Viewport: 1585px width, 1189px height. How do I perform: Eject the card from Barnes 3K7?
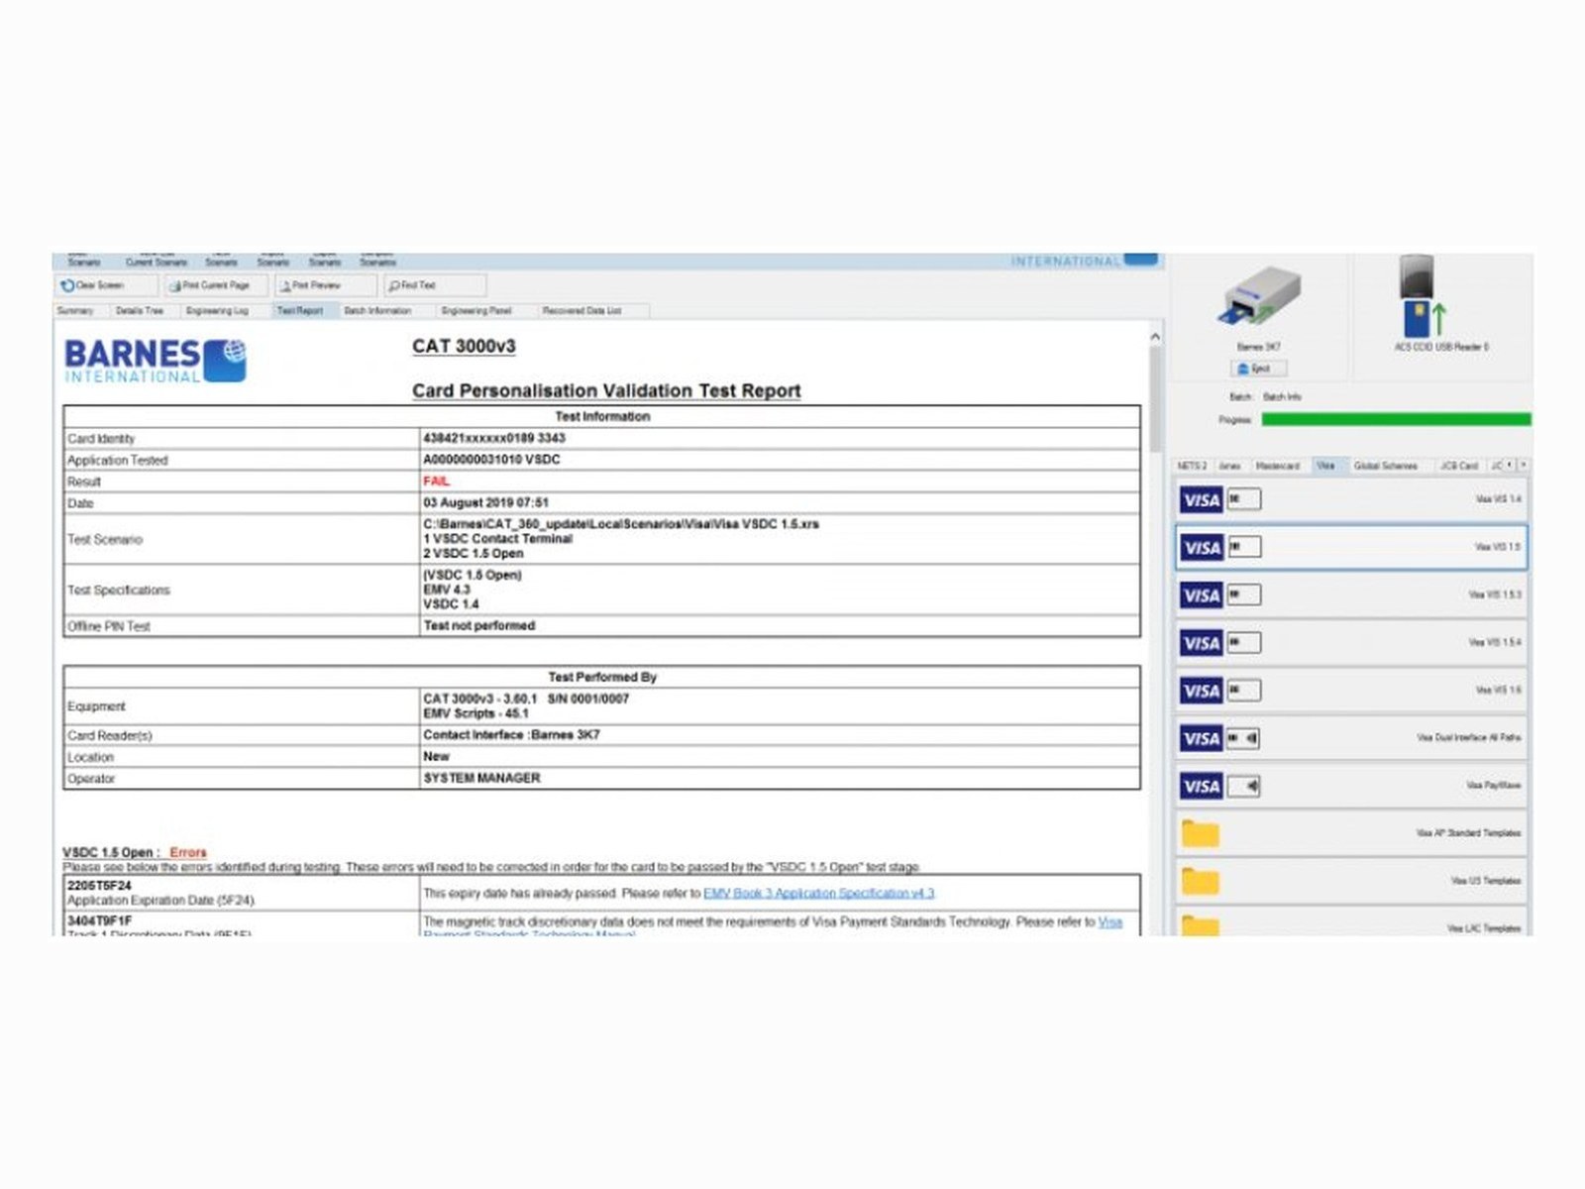1258,369
